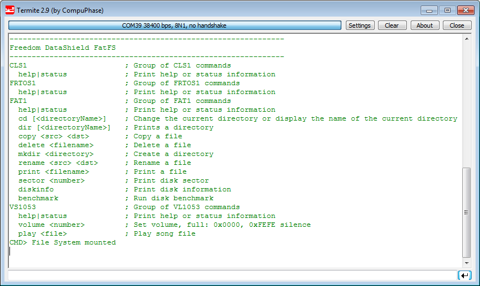Click the 'Termite 2.9 (by CompuPhase)' title bar
480x286 pixels.
tap(60, 10)
